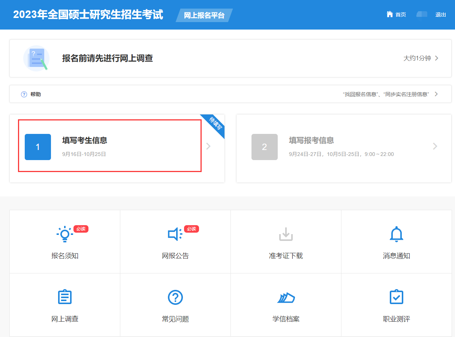
Task: Click the 学信档案 stacked-files icon
Action: click(286, 298)
